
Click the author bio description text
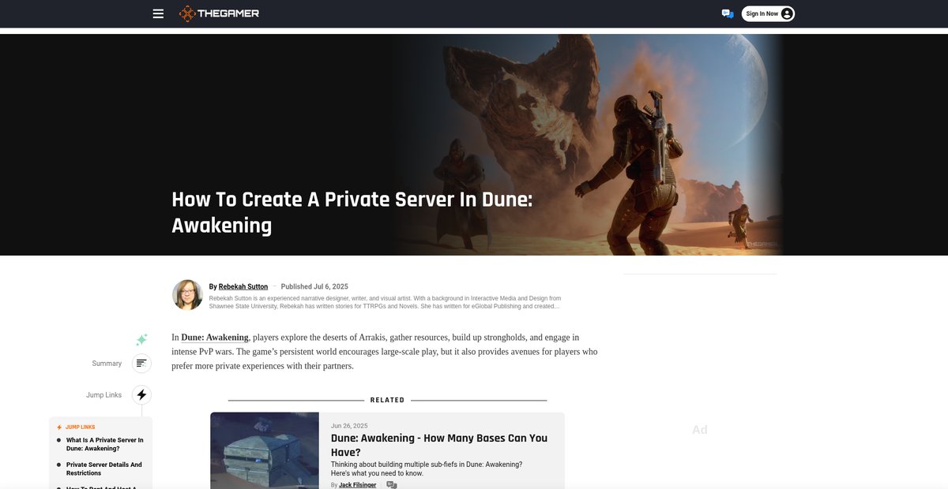[386, 302]
